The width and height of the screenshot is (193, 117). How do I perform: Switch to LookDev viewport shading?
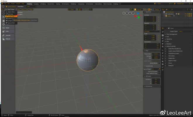[151, 9]
